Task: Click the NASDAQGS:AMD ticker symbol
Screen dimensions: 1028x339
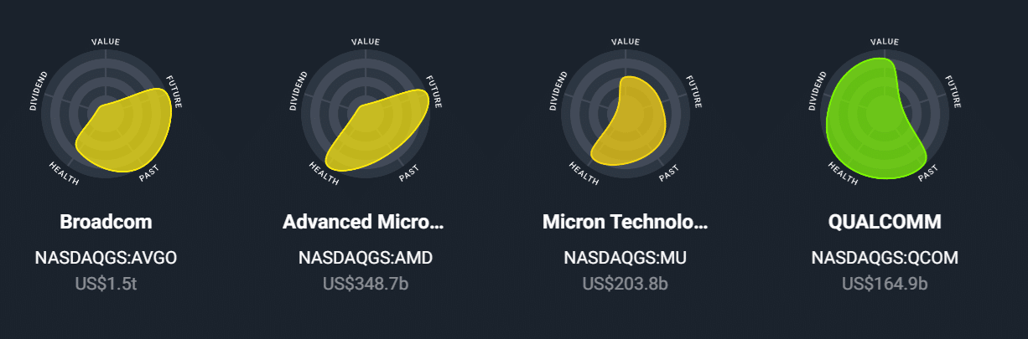Action: [366, 259]
